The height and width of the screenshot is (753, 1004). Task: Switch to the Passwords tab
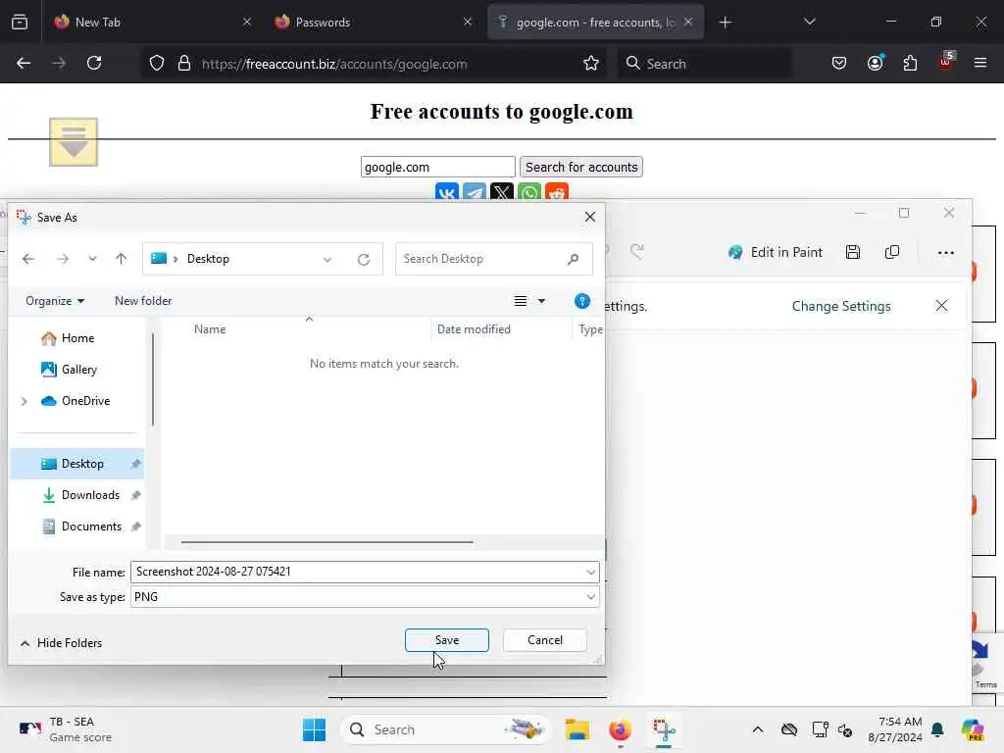[373, 22]
